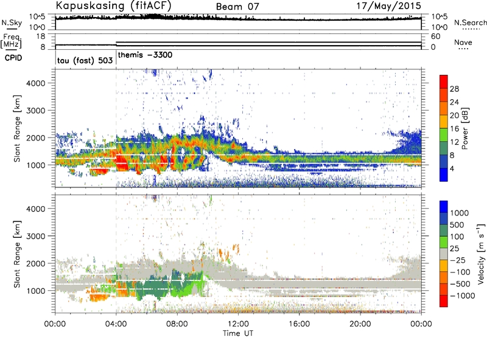Click the 'Freq. [MHz]' axis label
The image size is (487, 337).
(11, 41)
